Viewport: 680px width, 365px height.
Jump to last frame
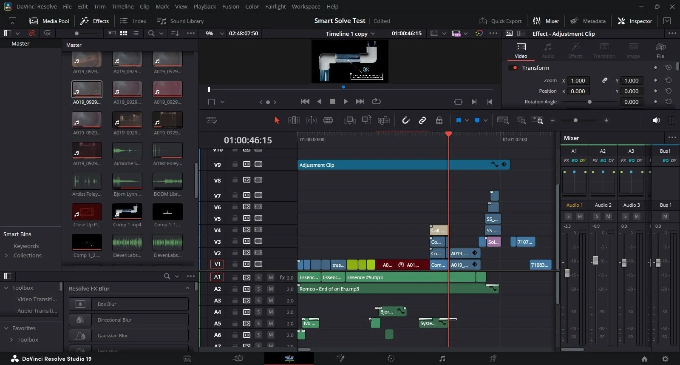pyautogui.click(x=360, y=102)
